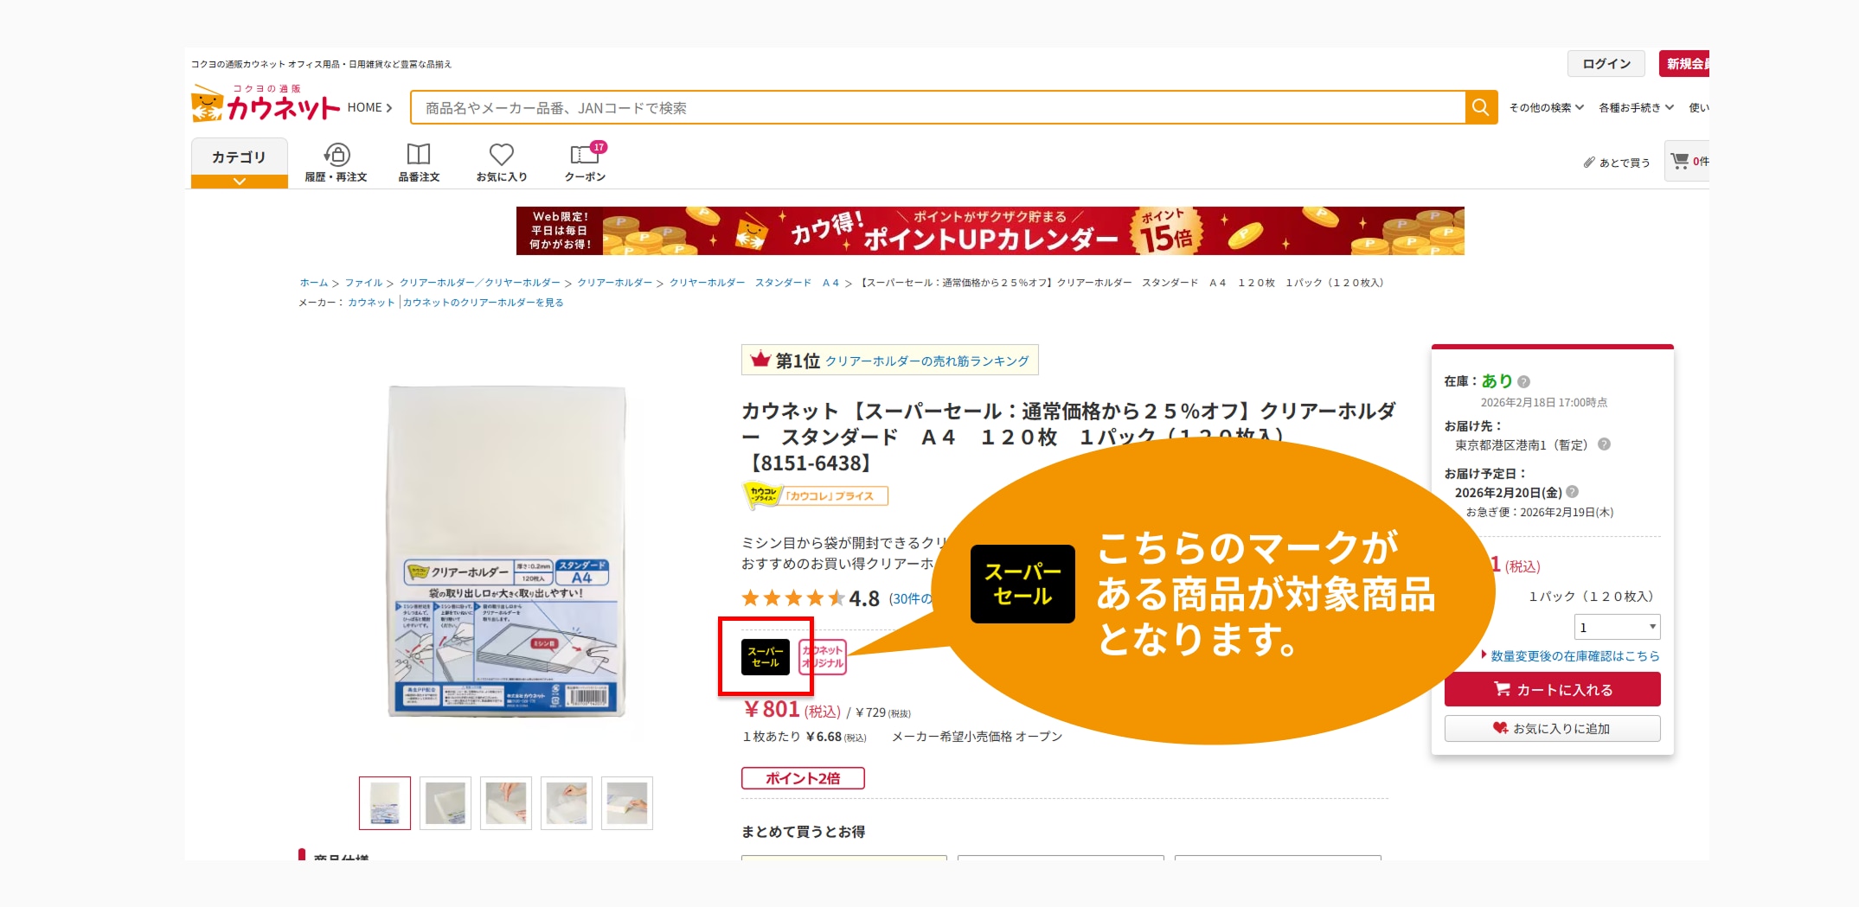Click the Kaunet logo
The height and width of the screenshot is (907, 1859).
[x=266, y=104]
